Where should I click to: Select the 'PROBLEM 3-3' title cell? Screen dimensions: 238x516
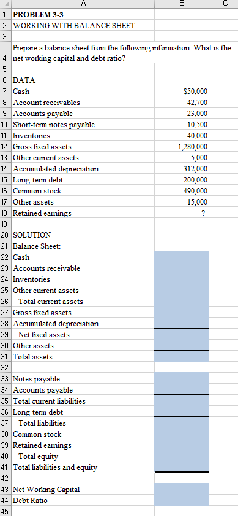pyautogui.click(x=83, y=14)
